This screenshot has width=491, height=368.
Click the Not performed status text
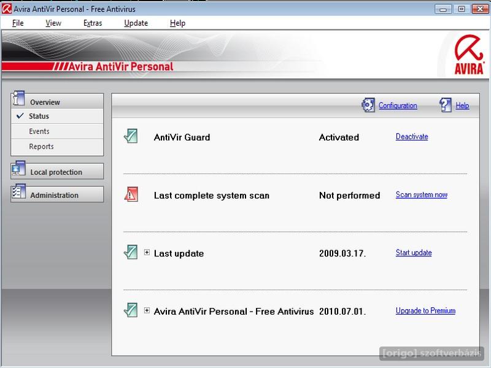(x=349, y=196)
